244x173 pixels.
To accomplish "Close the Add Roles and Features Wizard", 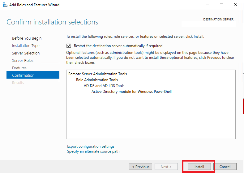I will coord(236,5).
